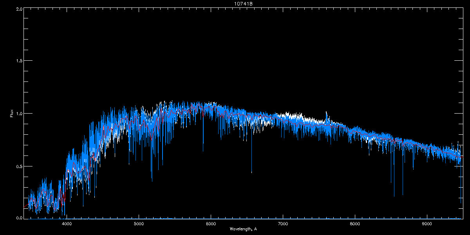The height and width of the screenshot is (235, 470).
Task: Click the x-axis tick label '4000'
Action: click(x=67, y=224)
